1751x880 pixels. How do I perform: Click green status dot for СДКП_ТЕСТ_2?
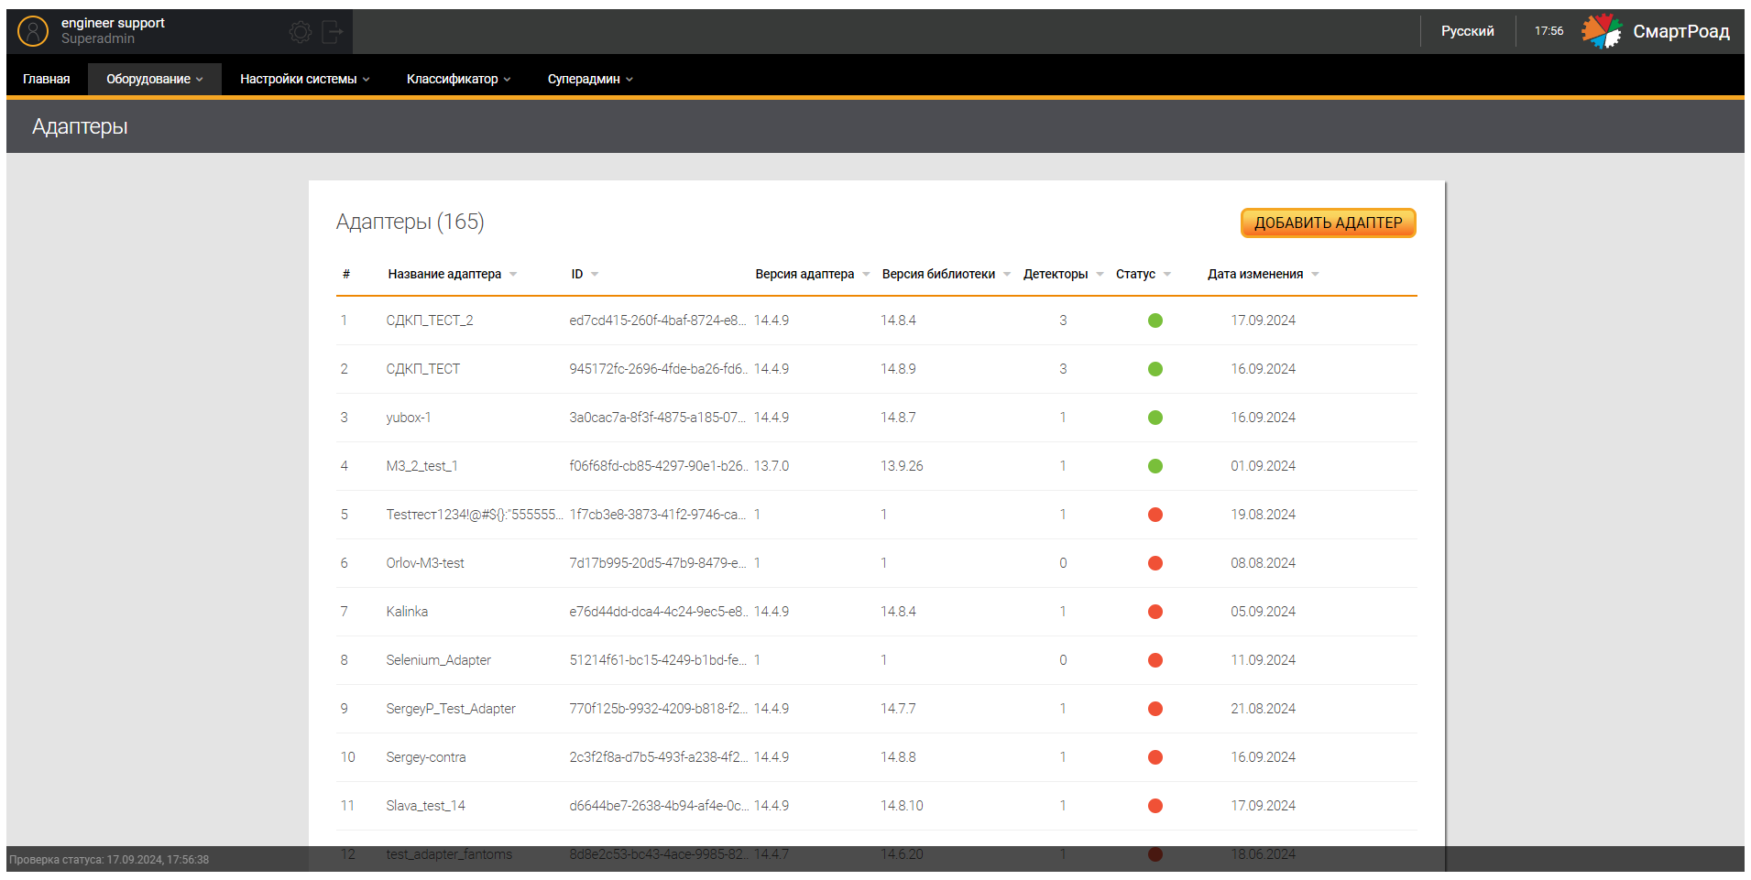[x=1155, y=320]
